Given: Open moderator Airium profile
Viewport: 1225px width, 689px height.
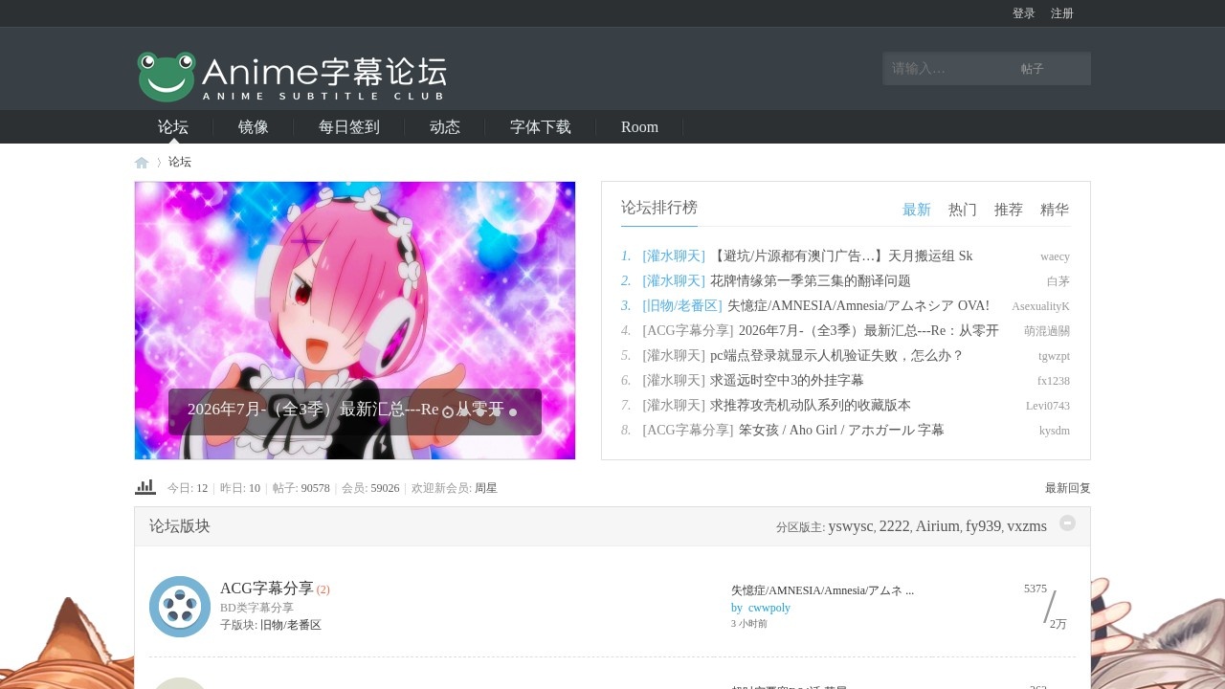Looking at the screenshot, I should (x=937, y=526).
